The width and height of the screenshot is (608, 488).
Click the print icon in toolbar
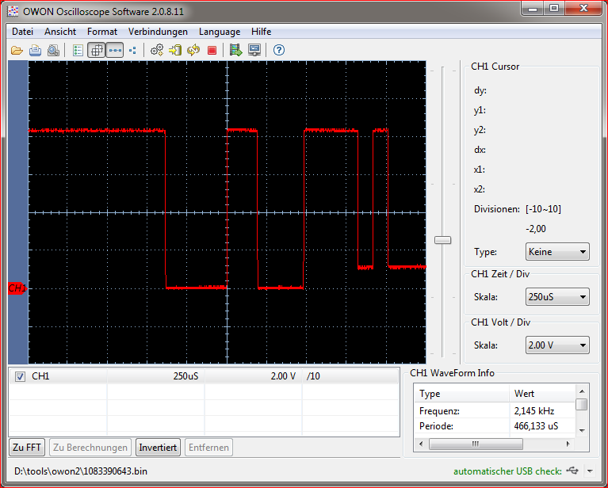coord(36,51)
